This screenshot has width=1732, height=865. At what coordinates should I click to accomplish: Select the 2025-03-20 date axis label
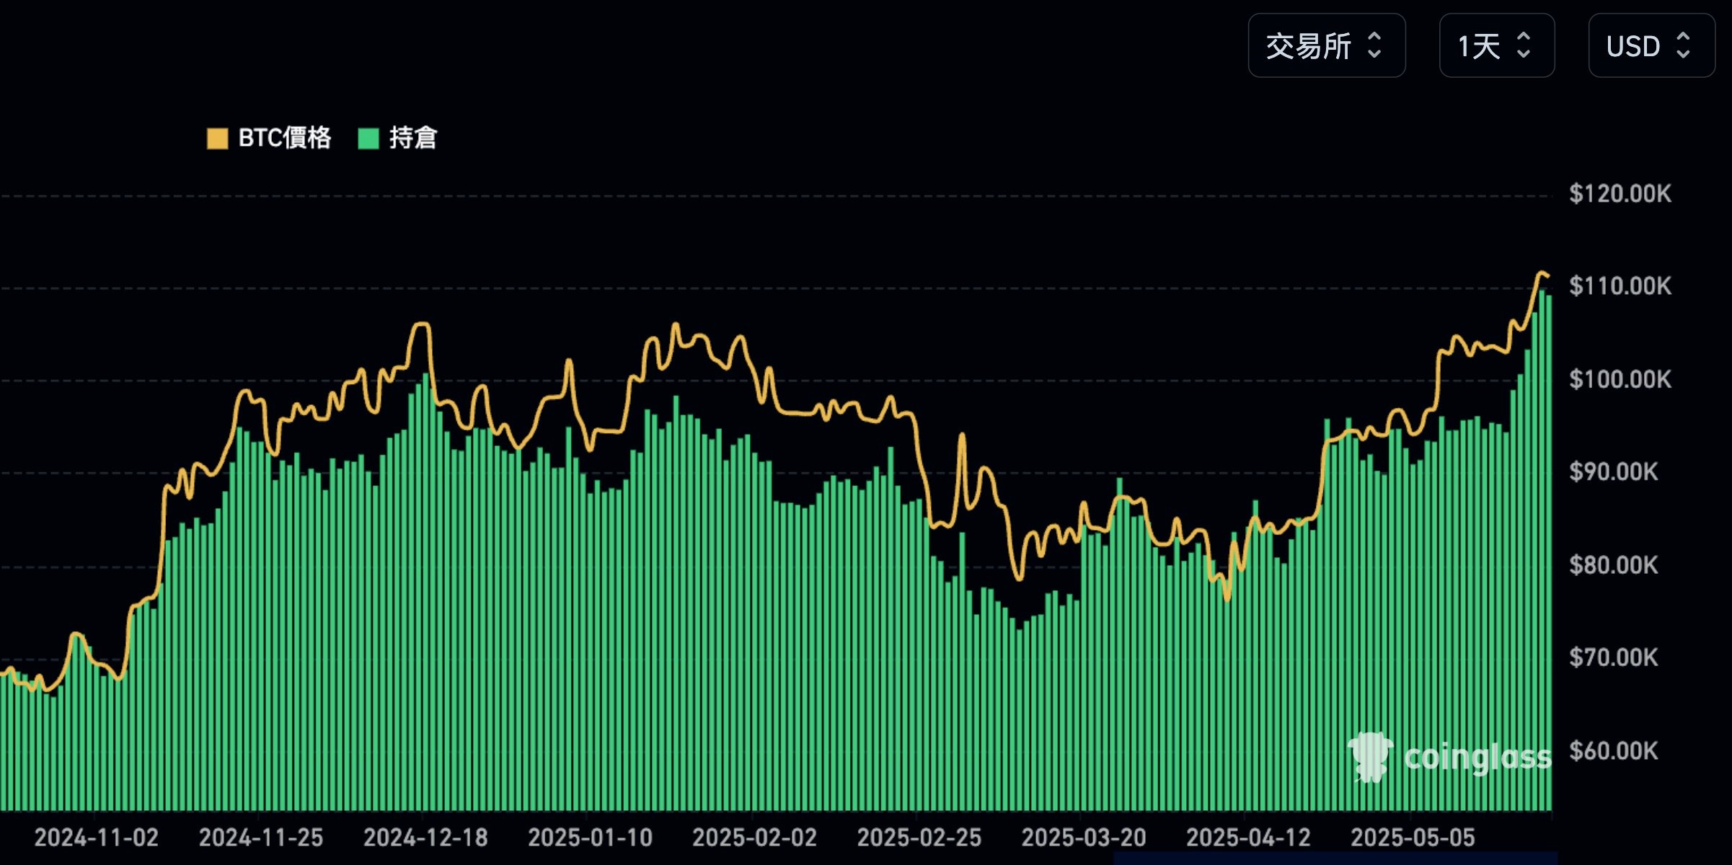(x=1084, y=838)
